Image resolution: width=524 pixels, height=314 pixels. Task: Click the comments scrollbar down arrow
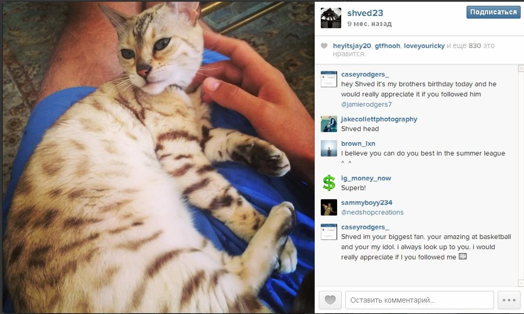pyautogui.click(x=521, y=283)
